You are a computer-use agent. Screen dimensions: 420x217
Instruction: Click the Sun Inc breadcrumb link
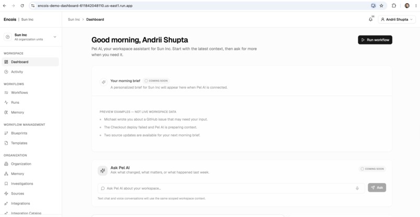pyautogui.click(x=74, y=19)
